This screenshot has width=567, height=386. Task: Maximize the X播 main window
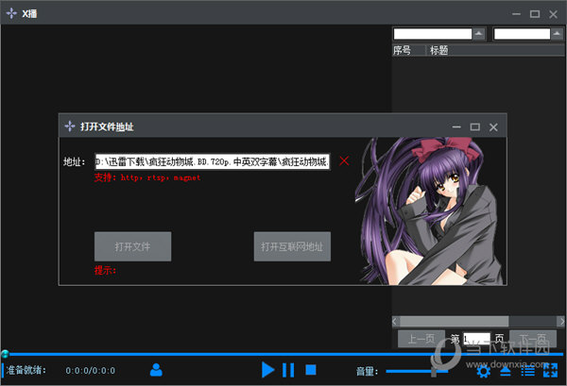click(x=535, y=14)
